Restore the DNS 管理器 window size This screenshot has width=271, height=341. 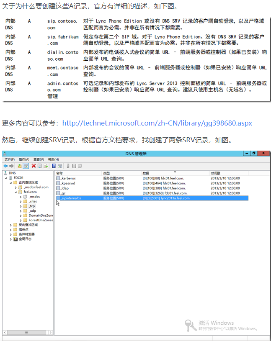pos(253,153)
